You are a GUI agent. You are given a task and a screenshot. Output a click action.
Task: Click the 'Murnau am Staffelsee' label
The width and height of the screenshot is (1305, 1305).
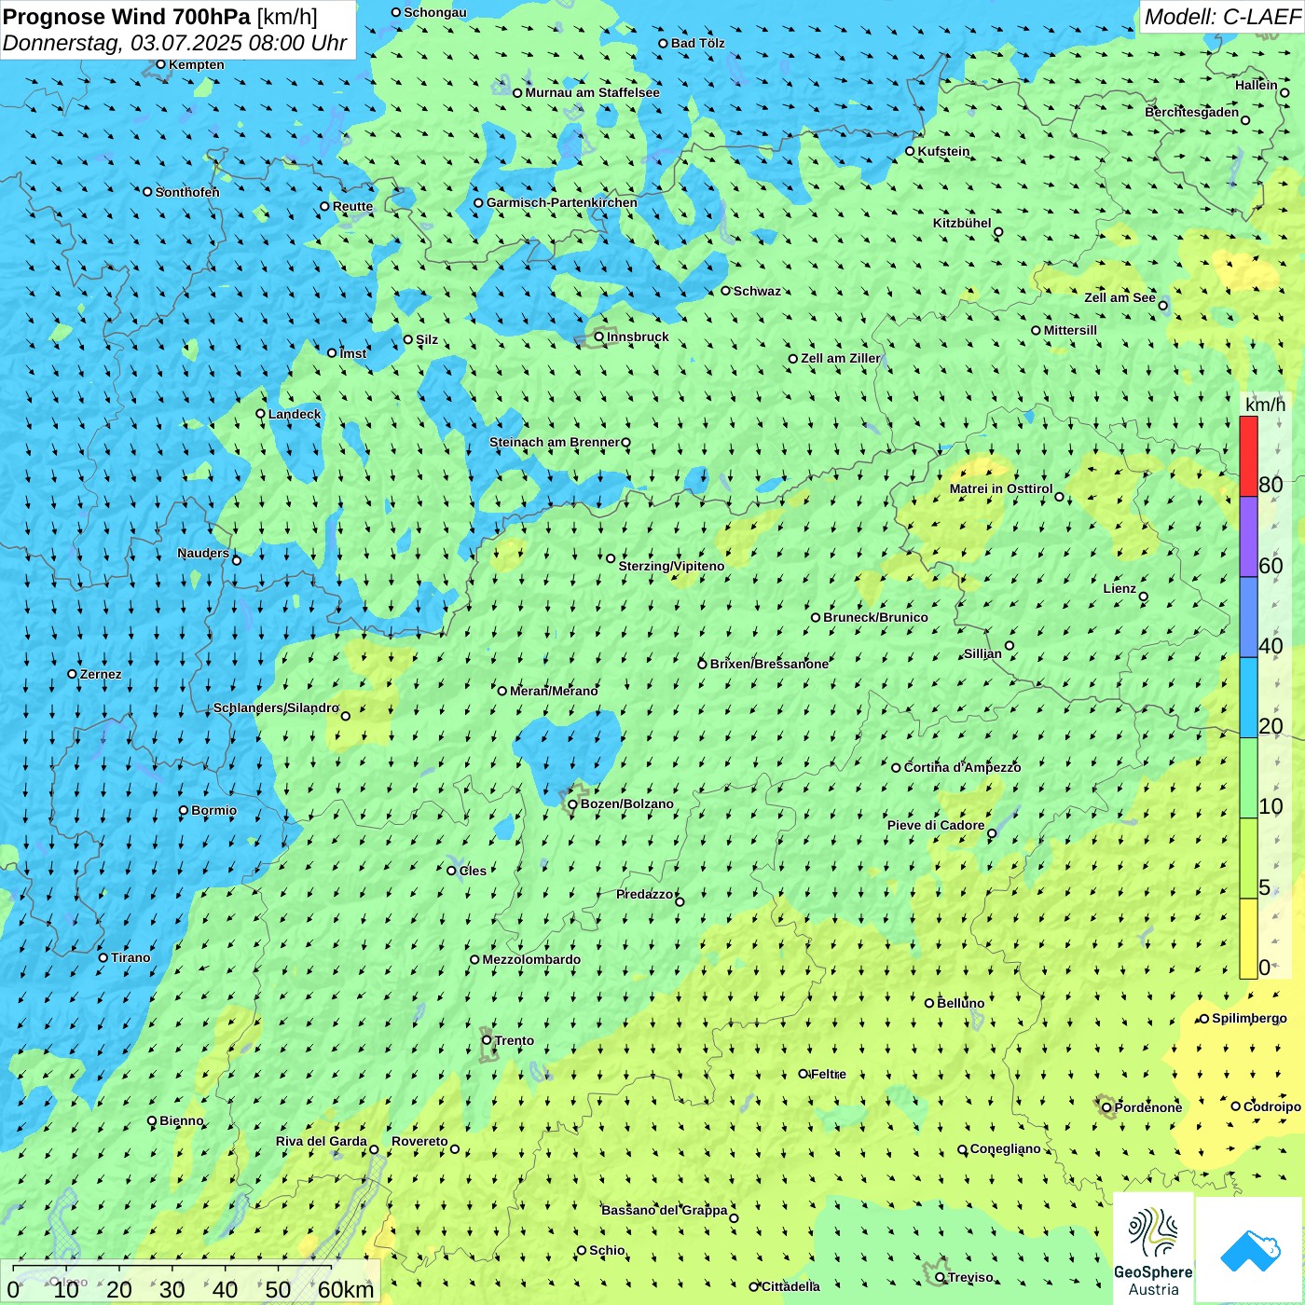click(x=592, y=92)
